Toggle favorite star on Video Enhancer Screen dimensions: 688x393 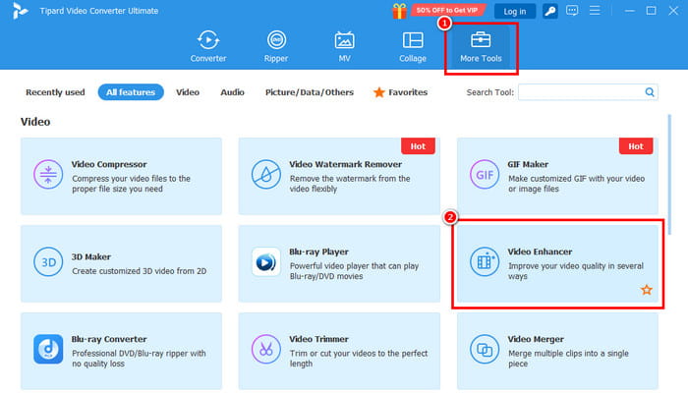click(x=646, y=290)
